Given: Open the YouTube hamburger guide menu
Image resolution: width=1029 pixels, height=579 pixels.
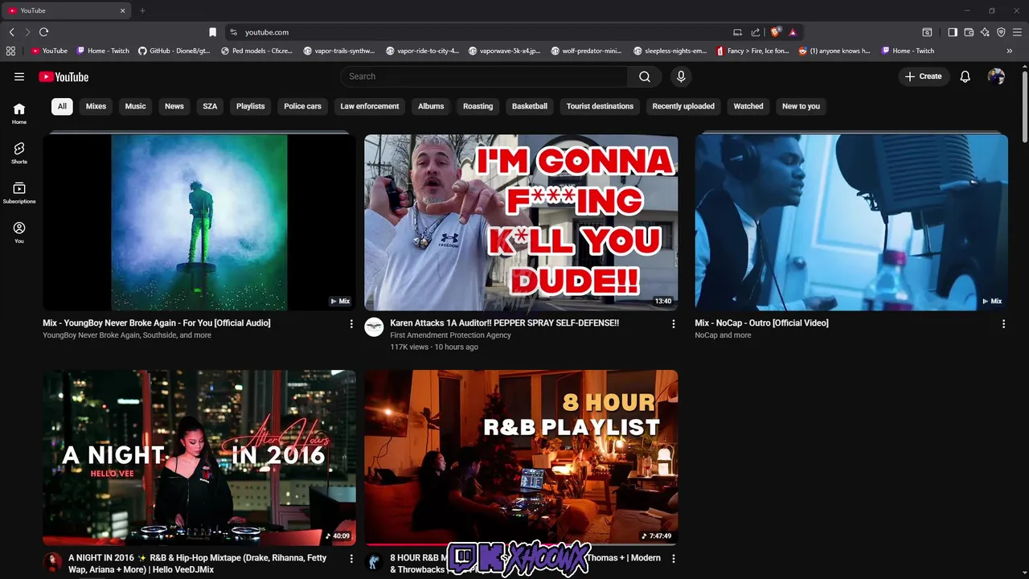Looking at the screenshot, I should pyautogui.click(x=19, y=76).
